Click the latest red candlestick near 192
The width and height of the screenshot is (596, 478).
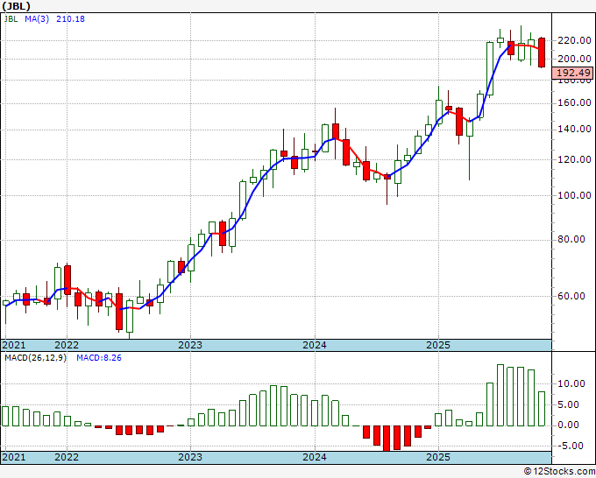[x=542, y=53]
